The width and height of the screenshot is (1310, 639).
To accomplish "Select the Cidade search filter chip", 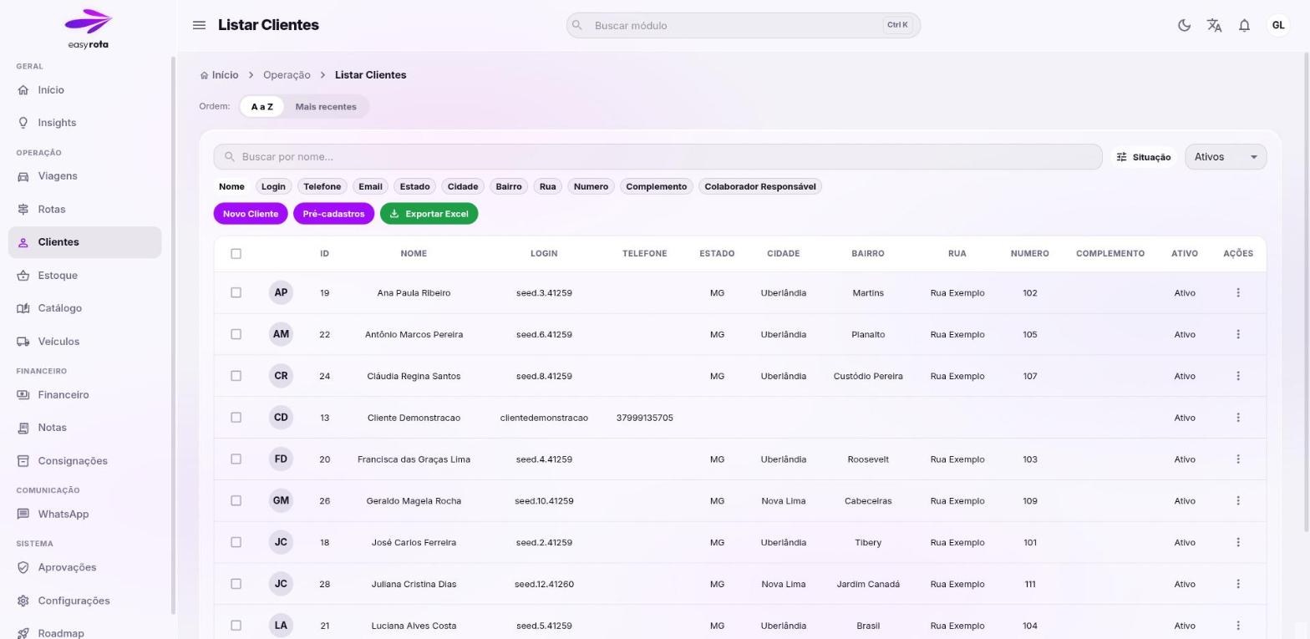I will coord(463,186).
